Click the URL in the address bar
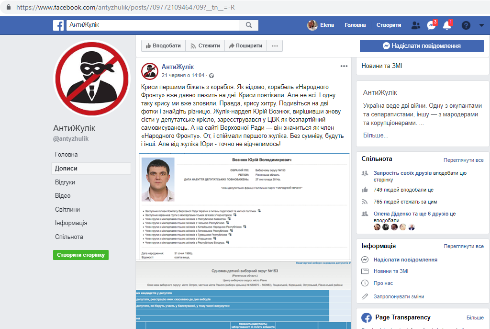This screenshot has width=490, height=329. coord(125,7)
